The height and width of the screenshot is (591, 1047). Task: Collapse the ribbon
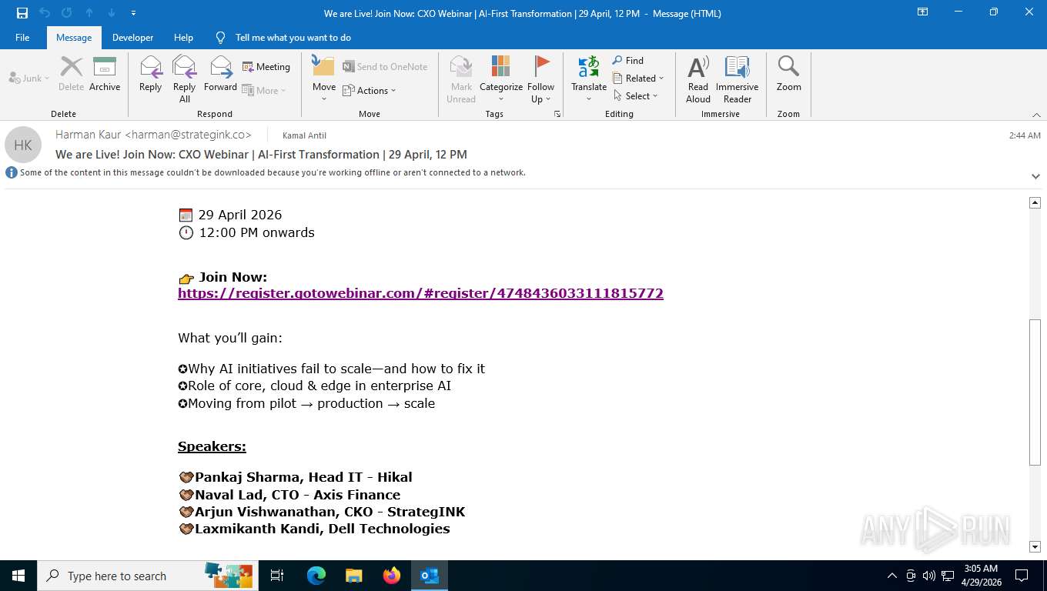pyautogui.click(x=1035, y=114)
